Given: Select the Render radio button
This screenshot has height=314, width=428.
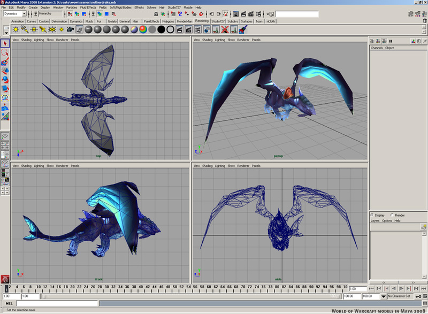Looking at the screenshot, I should (392, 215).
